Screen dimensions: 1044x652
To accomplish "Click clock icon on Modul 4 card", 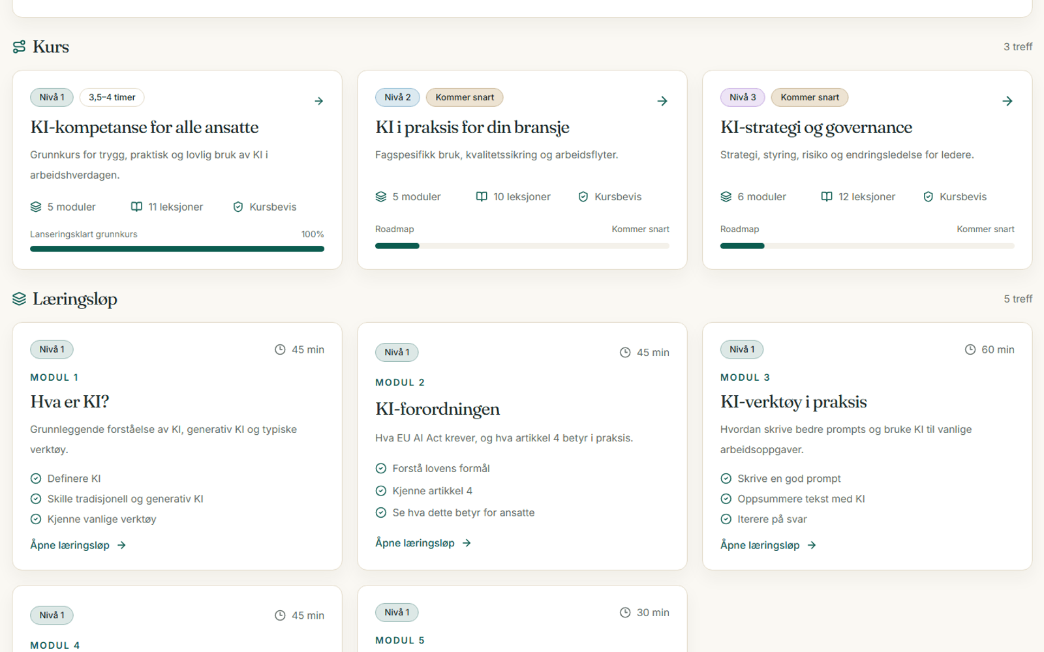I will point(280,615).
